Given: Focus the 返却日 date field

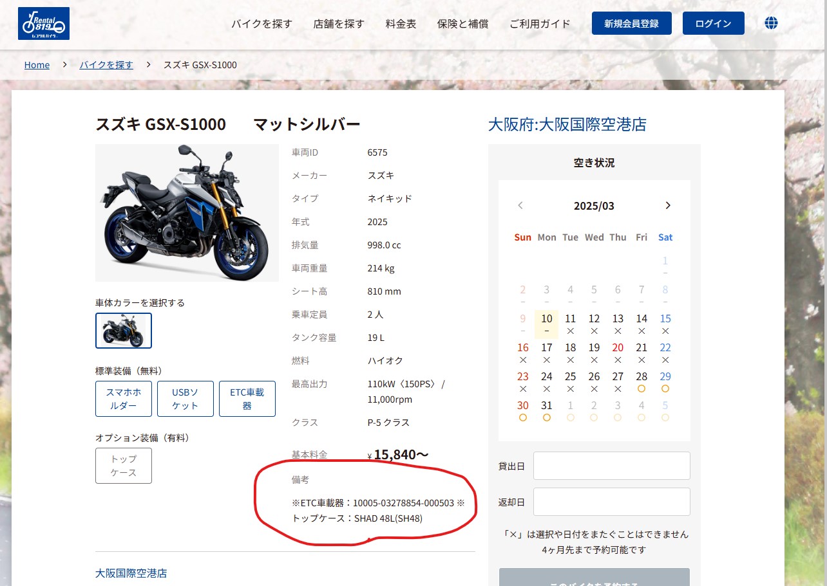Looking at the screenshot, I should pyautogui.click(x=611, y=502).
